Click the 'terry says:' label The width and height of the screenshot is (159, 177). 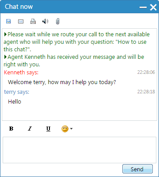17,92
